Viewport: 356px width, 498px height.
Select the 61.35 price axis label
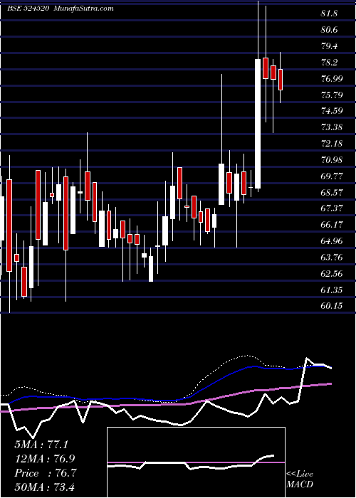tap(332, 290)
